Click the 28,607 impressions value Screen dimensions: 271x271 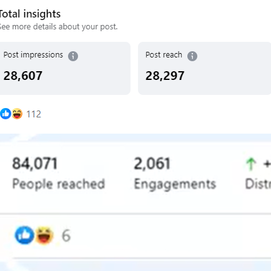point(23,76)
